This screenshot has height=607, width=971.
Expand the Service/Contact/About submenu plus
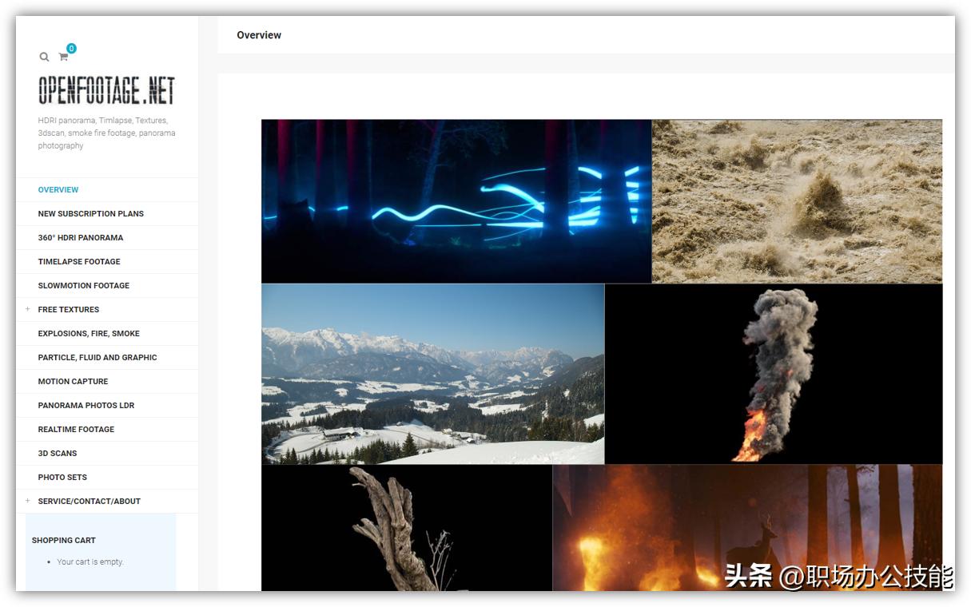(27, 501)
